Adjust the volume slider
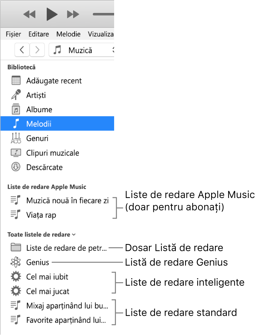Image resolution: width=260 pixels, height=335 pixels. (103, 14)
